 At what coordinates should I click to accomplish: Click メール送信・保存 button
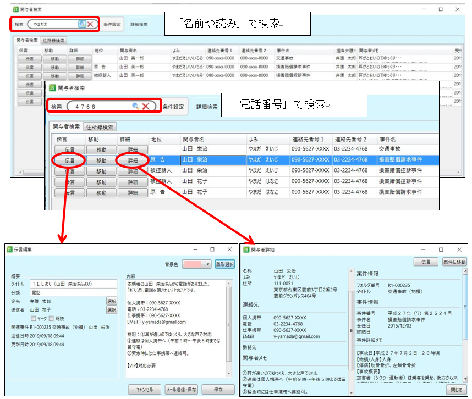point(182,389)
